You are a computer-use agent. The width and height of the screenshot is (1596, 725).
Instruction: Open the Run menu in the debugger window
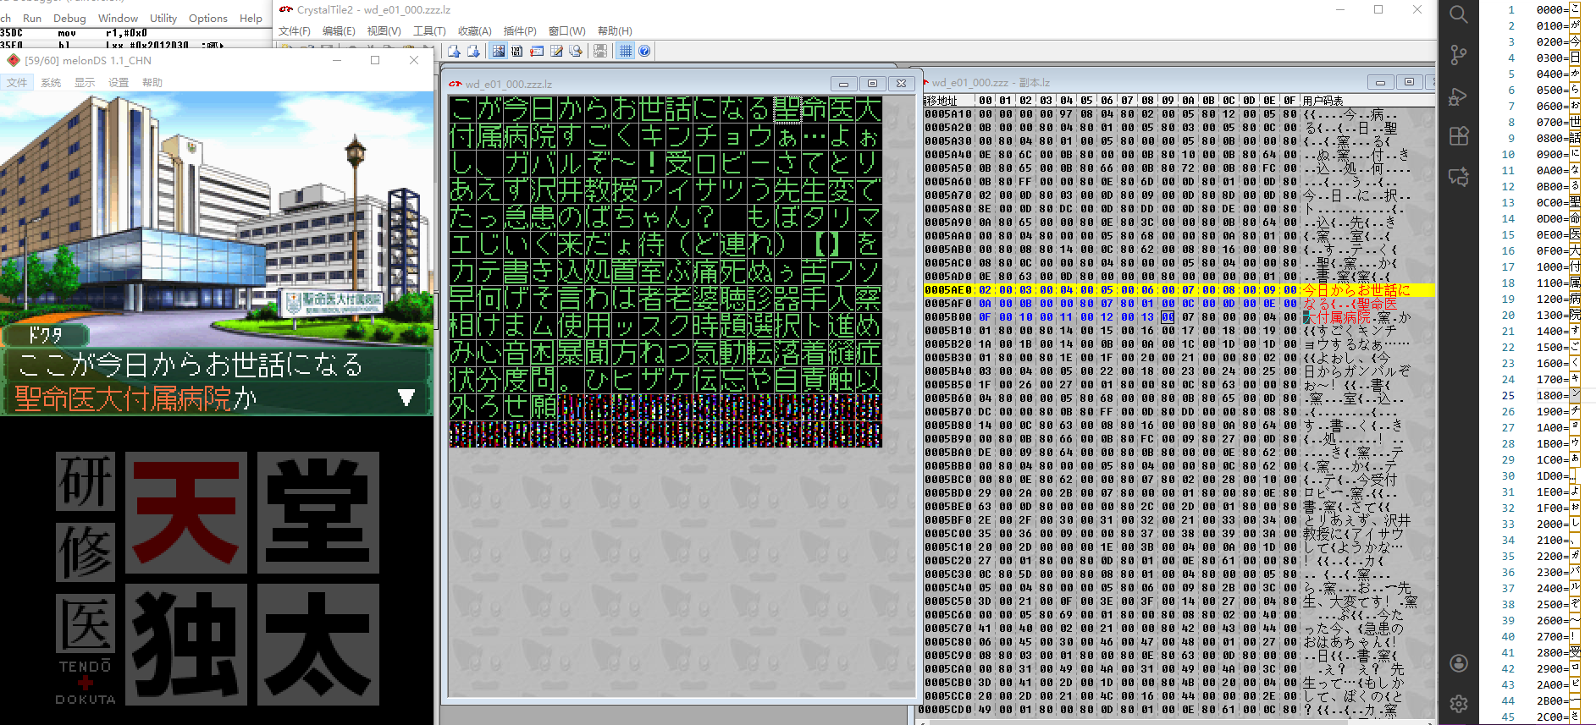click(32, 18)
